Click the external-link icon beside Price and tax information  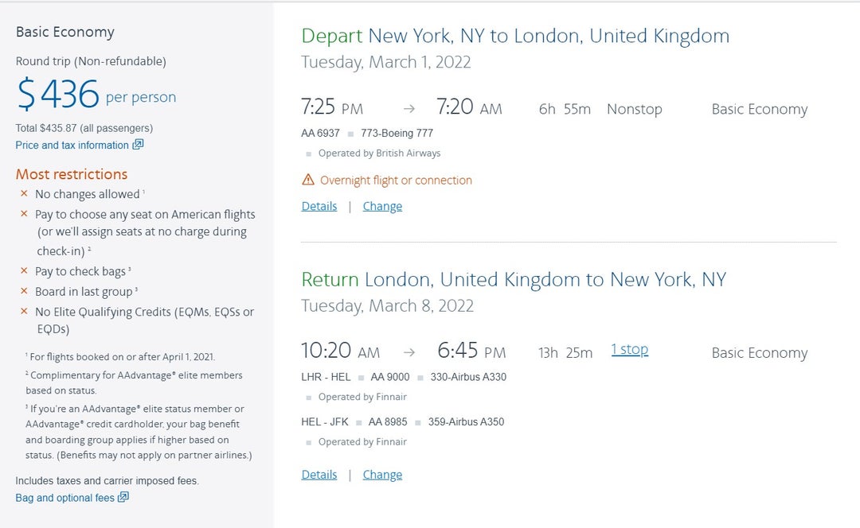pyautogui.click(x=137, y=145)
